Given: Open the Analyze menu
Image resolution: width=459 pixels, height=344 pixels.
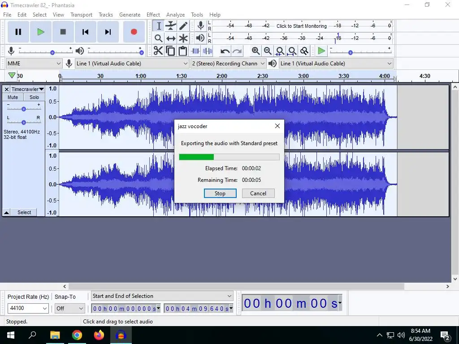Looking at the screenshot, I should click(x=175, y=15).
